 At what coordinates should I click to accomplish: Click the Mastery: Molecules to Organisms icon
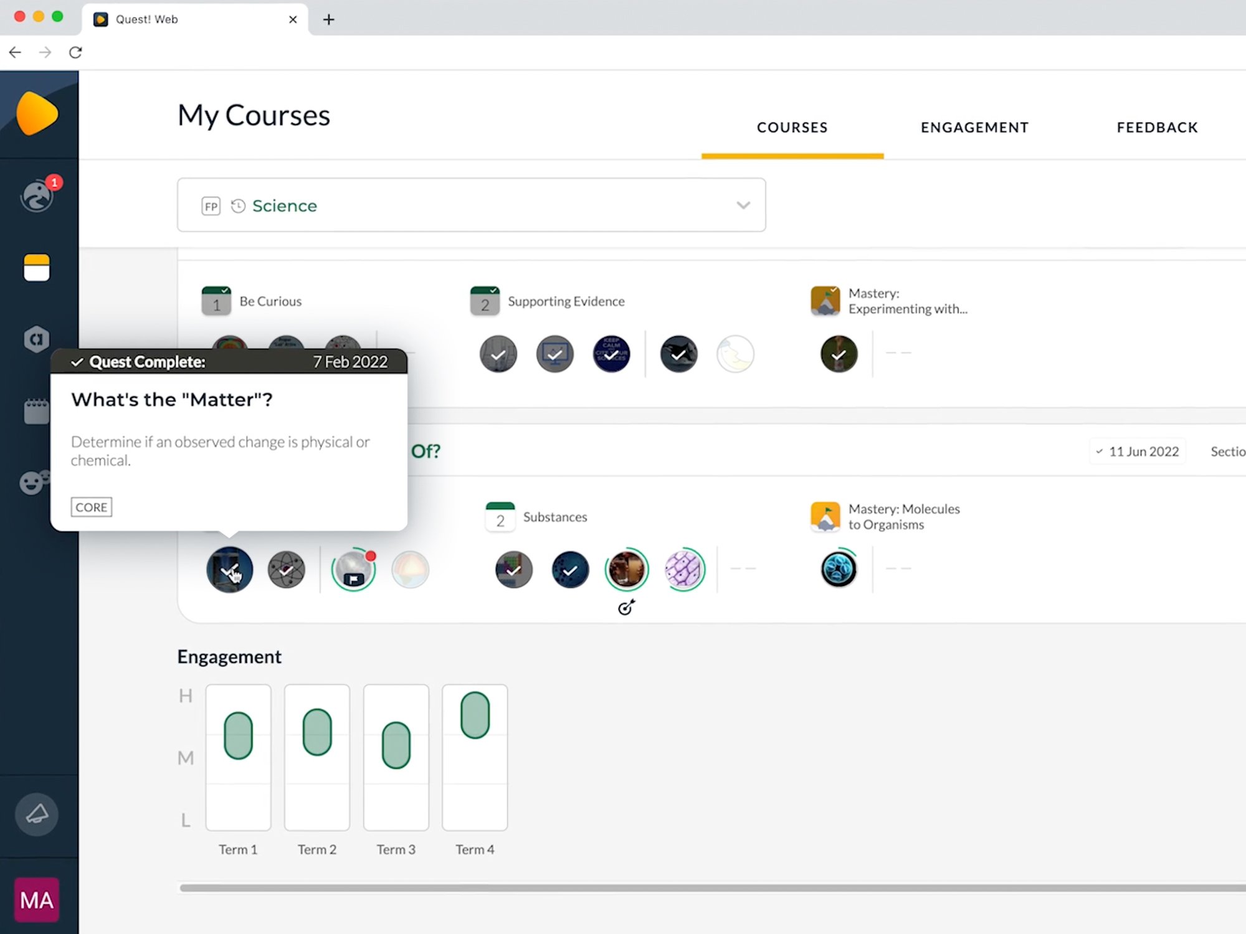click(825, 517)
